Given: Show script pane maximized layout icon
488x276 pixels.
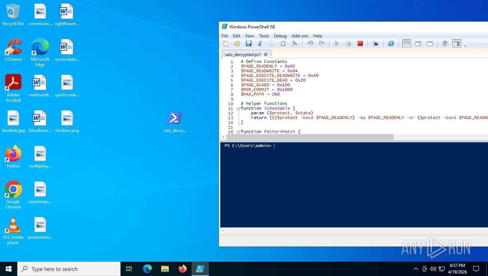Looking at the screenshot, I should [430, 44].
